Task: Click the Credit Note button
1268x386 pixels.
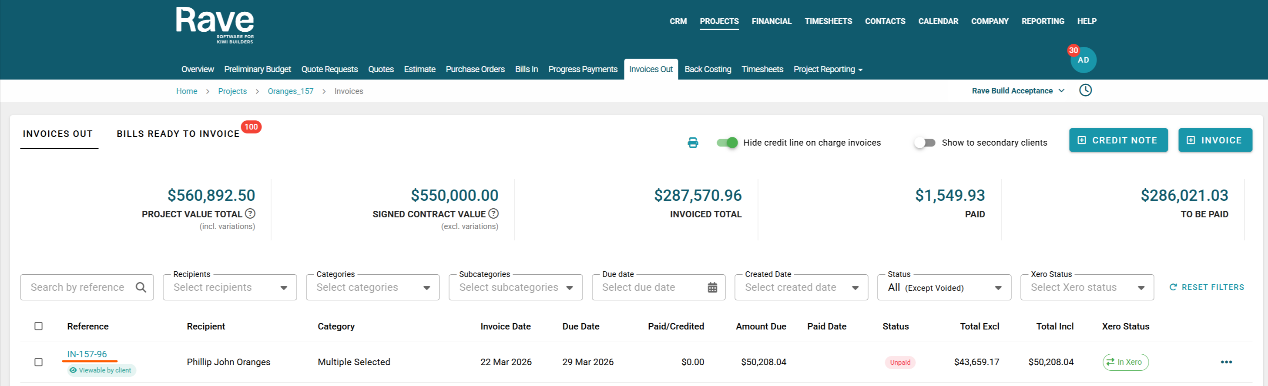Action: point(1118,140)
